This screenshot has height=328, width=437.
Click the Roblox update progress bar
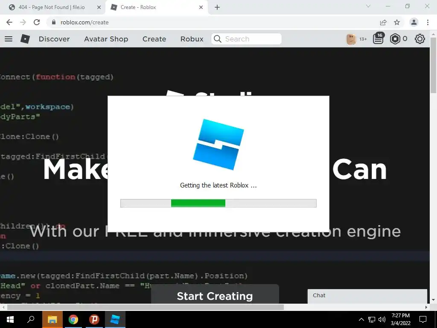coord(218,203)
